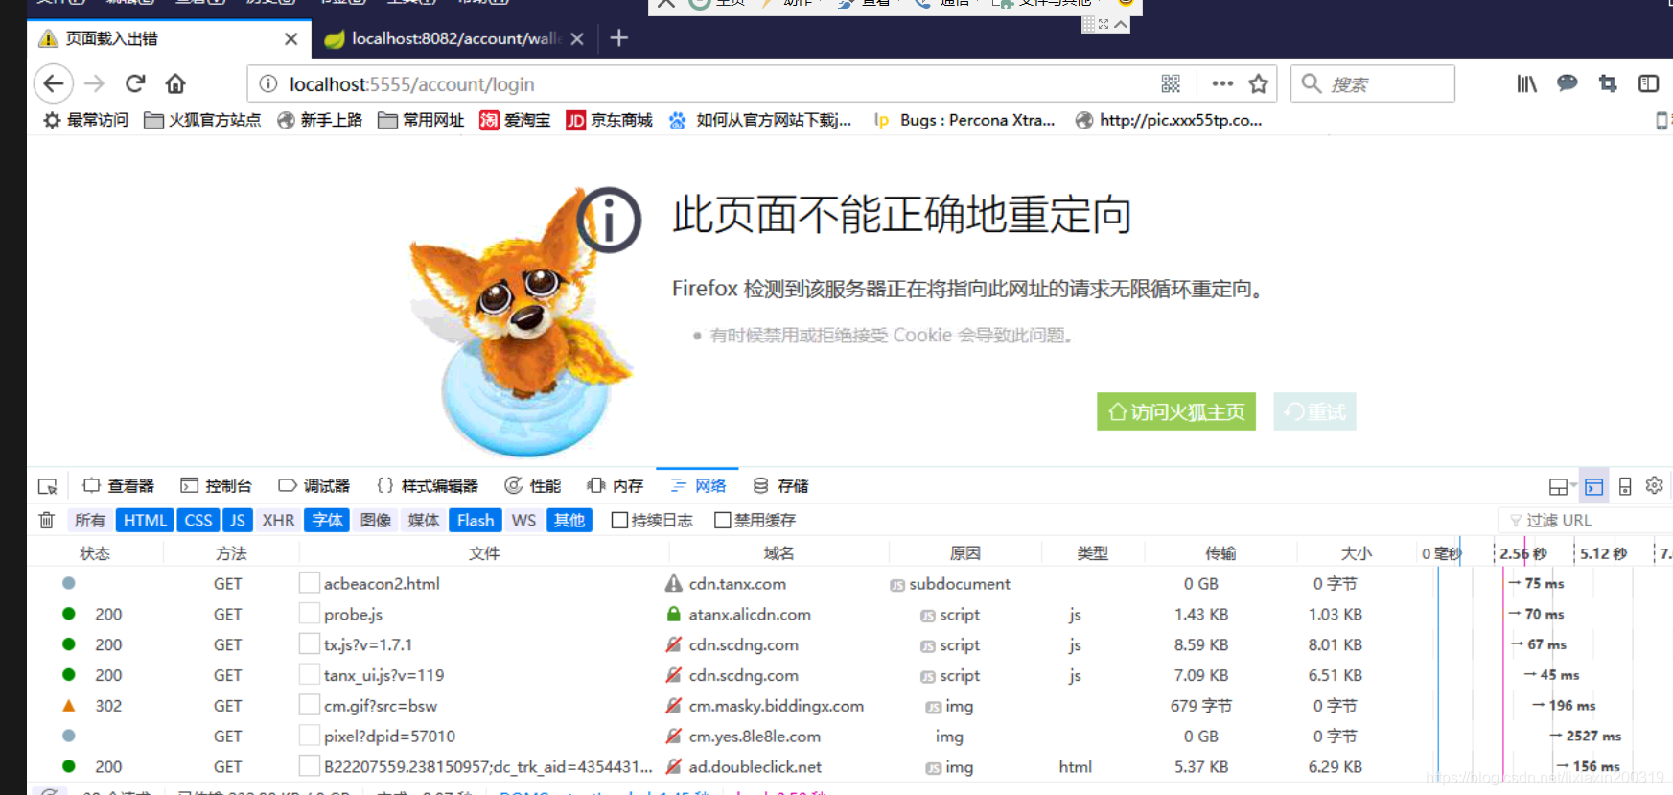This screenshot has height=795, width=1673.
Task: Open the http://pic.xxx55tp.co... bookmark
Action: pyautogui.click(x=1169, y=120)
